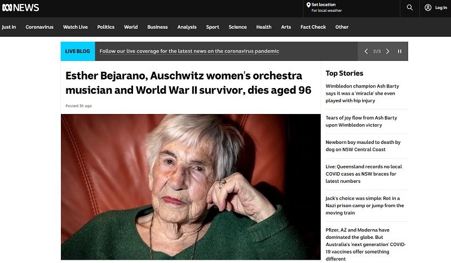The height and width of the screenshot is (263, 451).
Task: Read Ash Barty hip injury story
Action: (x=362, y=93)
